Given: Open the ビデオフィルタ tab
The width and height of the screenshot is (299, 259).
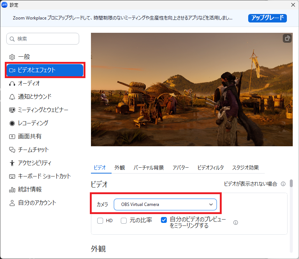Looking at the screenshot, I should 210,168.
